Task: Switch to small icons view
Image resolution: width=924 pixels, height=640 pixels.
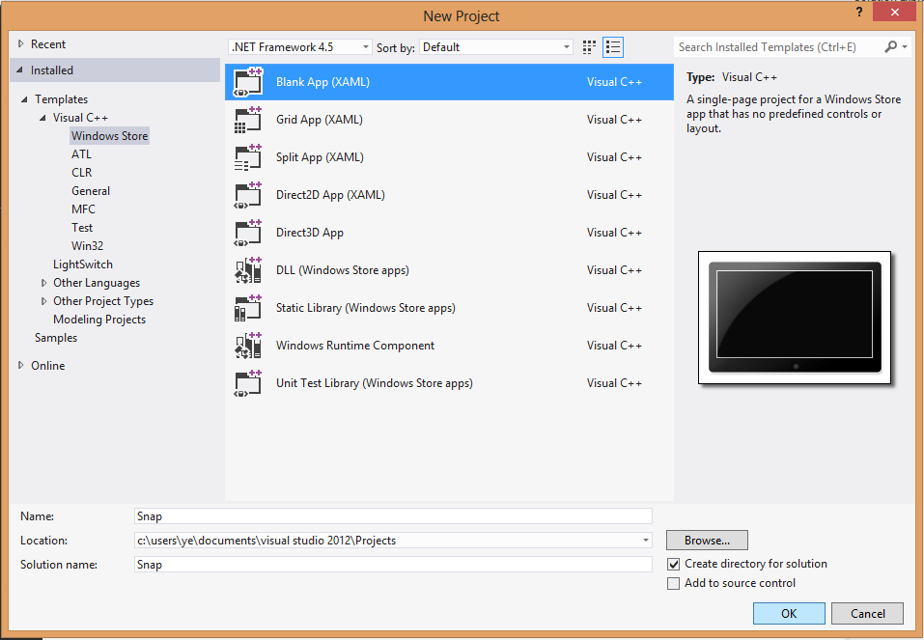Action: 590,47
